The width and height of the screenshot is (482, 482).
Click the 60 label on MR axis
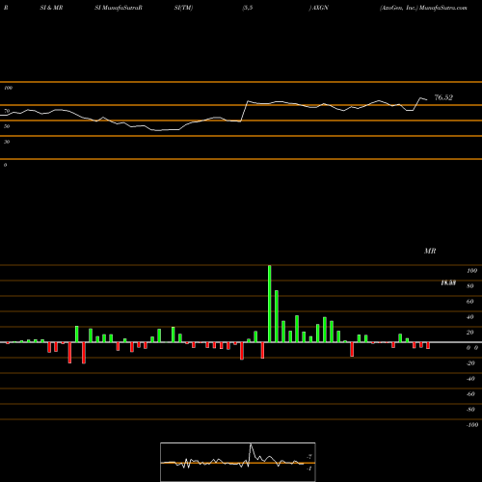coord(470,302)
